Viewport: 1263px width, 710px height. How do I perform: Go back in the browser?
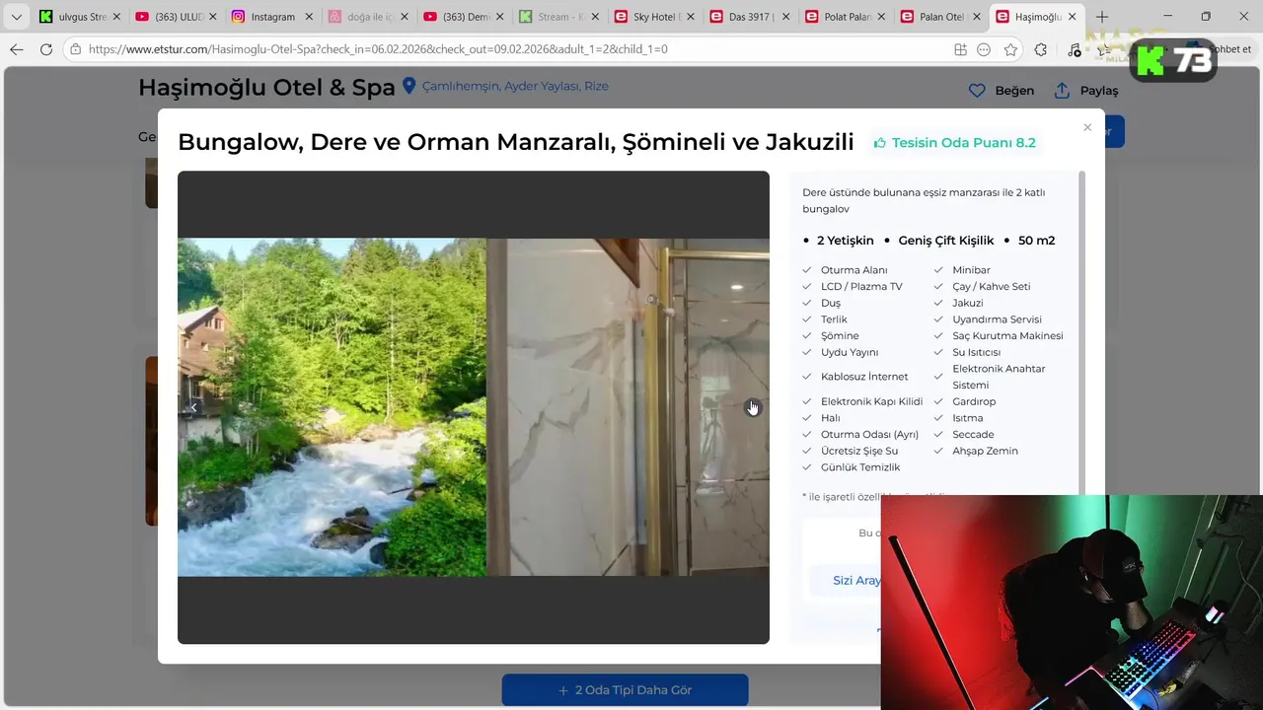[16, 49]
